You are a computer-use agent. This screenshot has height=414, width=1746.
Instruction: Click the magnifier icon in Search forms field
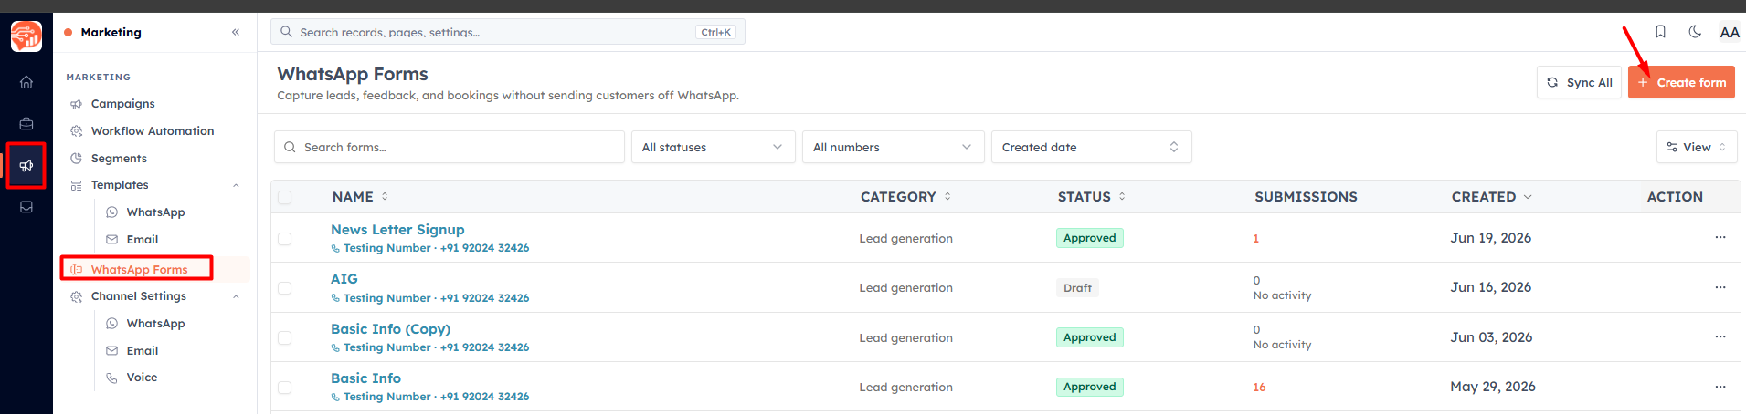click(290, 147)
